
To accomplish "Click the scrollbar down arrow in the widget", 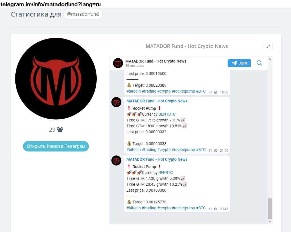I will coord(270,221).
